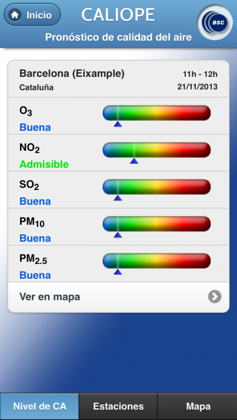This screenshot has height=420, width=237.
Task: Tap the 21/11/2013 date text
Action: [x=197, y=87]
